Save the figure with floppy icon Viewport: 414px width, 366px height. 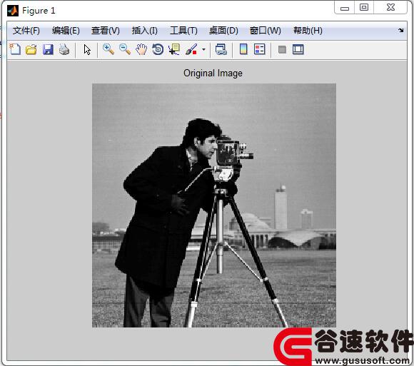point(48,49)
